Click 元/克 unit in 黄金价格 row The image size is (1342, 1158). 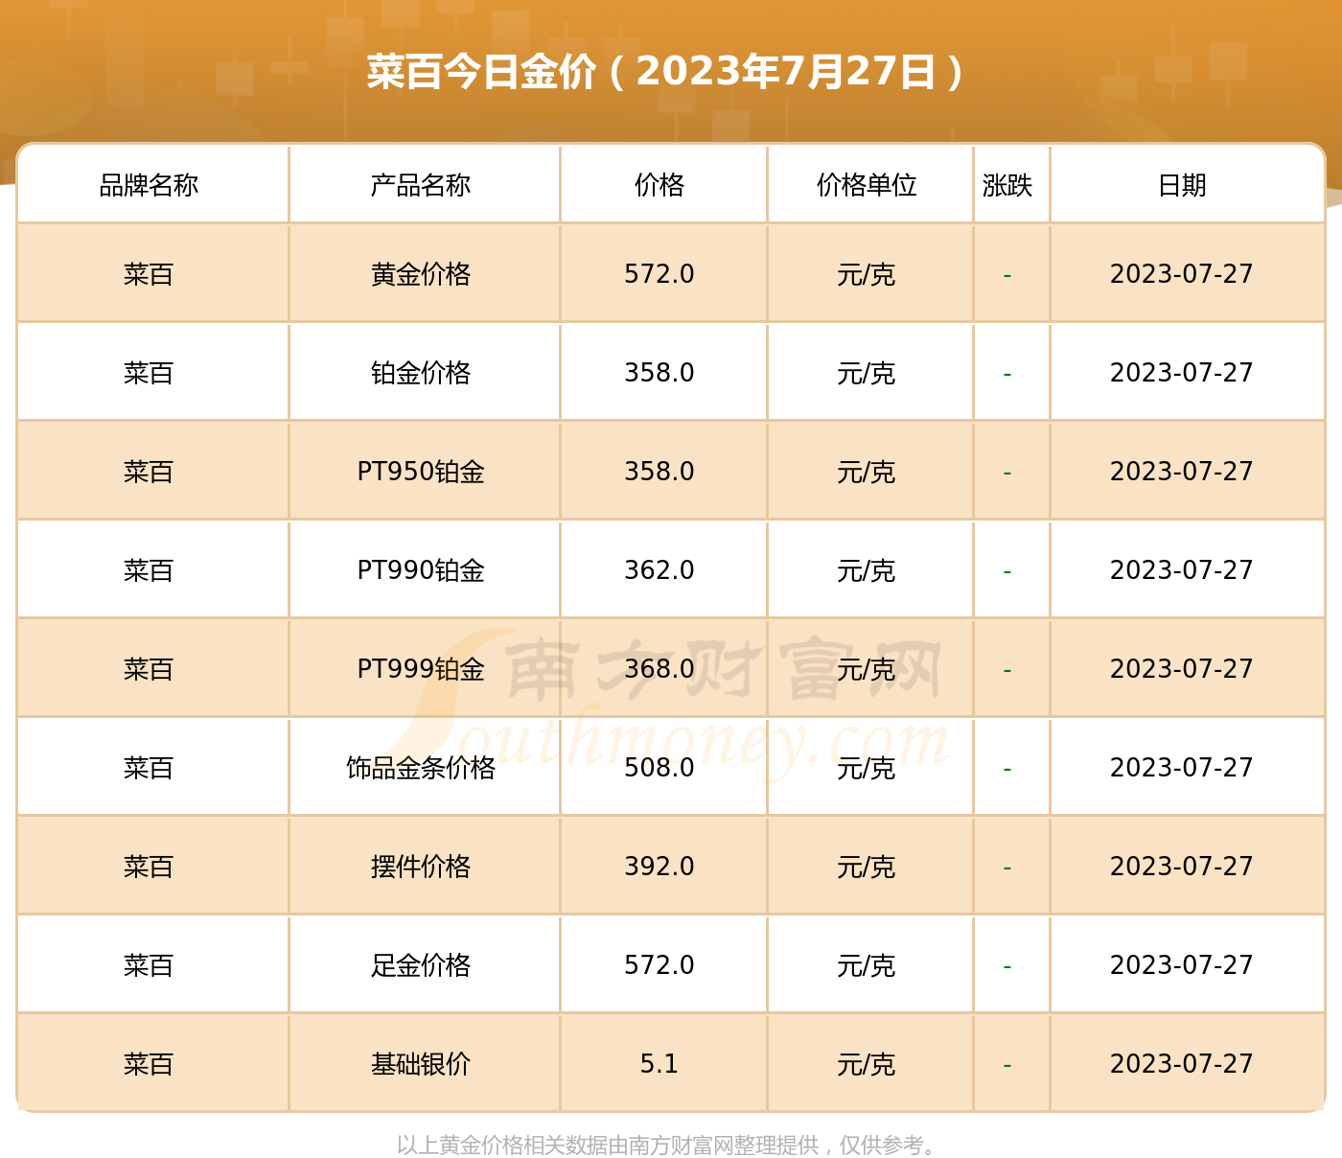point(867,275)
